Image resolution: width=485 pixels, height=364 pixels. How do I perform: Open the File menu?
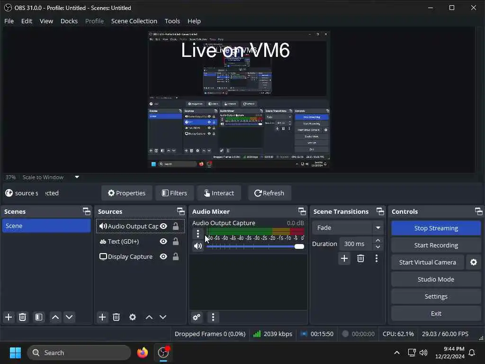(9, 21)
